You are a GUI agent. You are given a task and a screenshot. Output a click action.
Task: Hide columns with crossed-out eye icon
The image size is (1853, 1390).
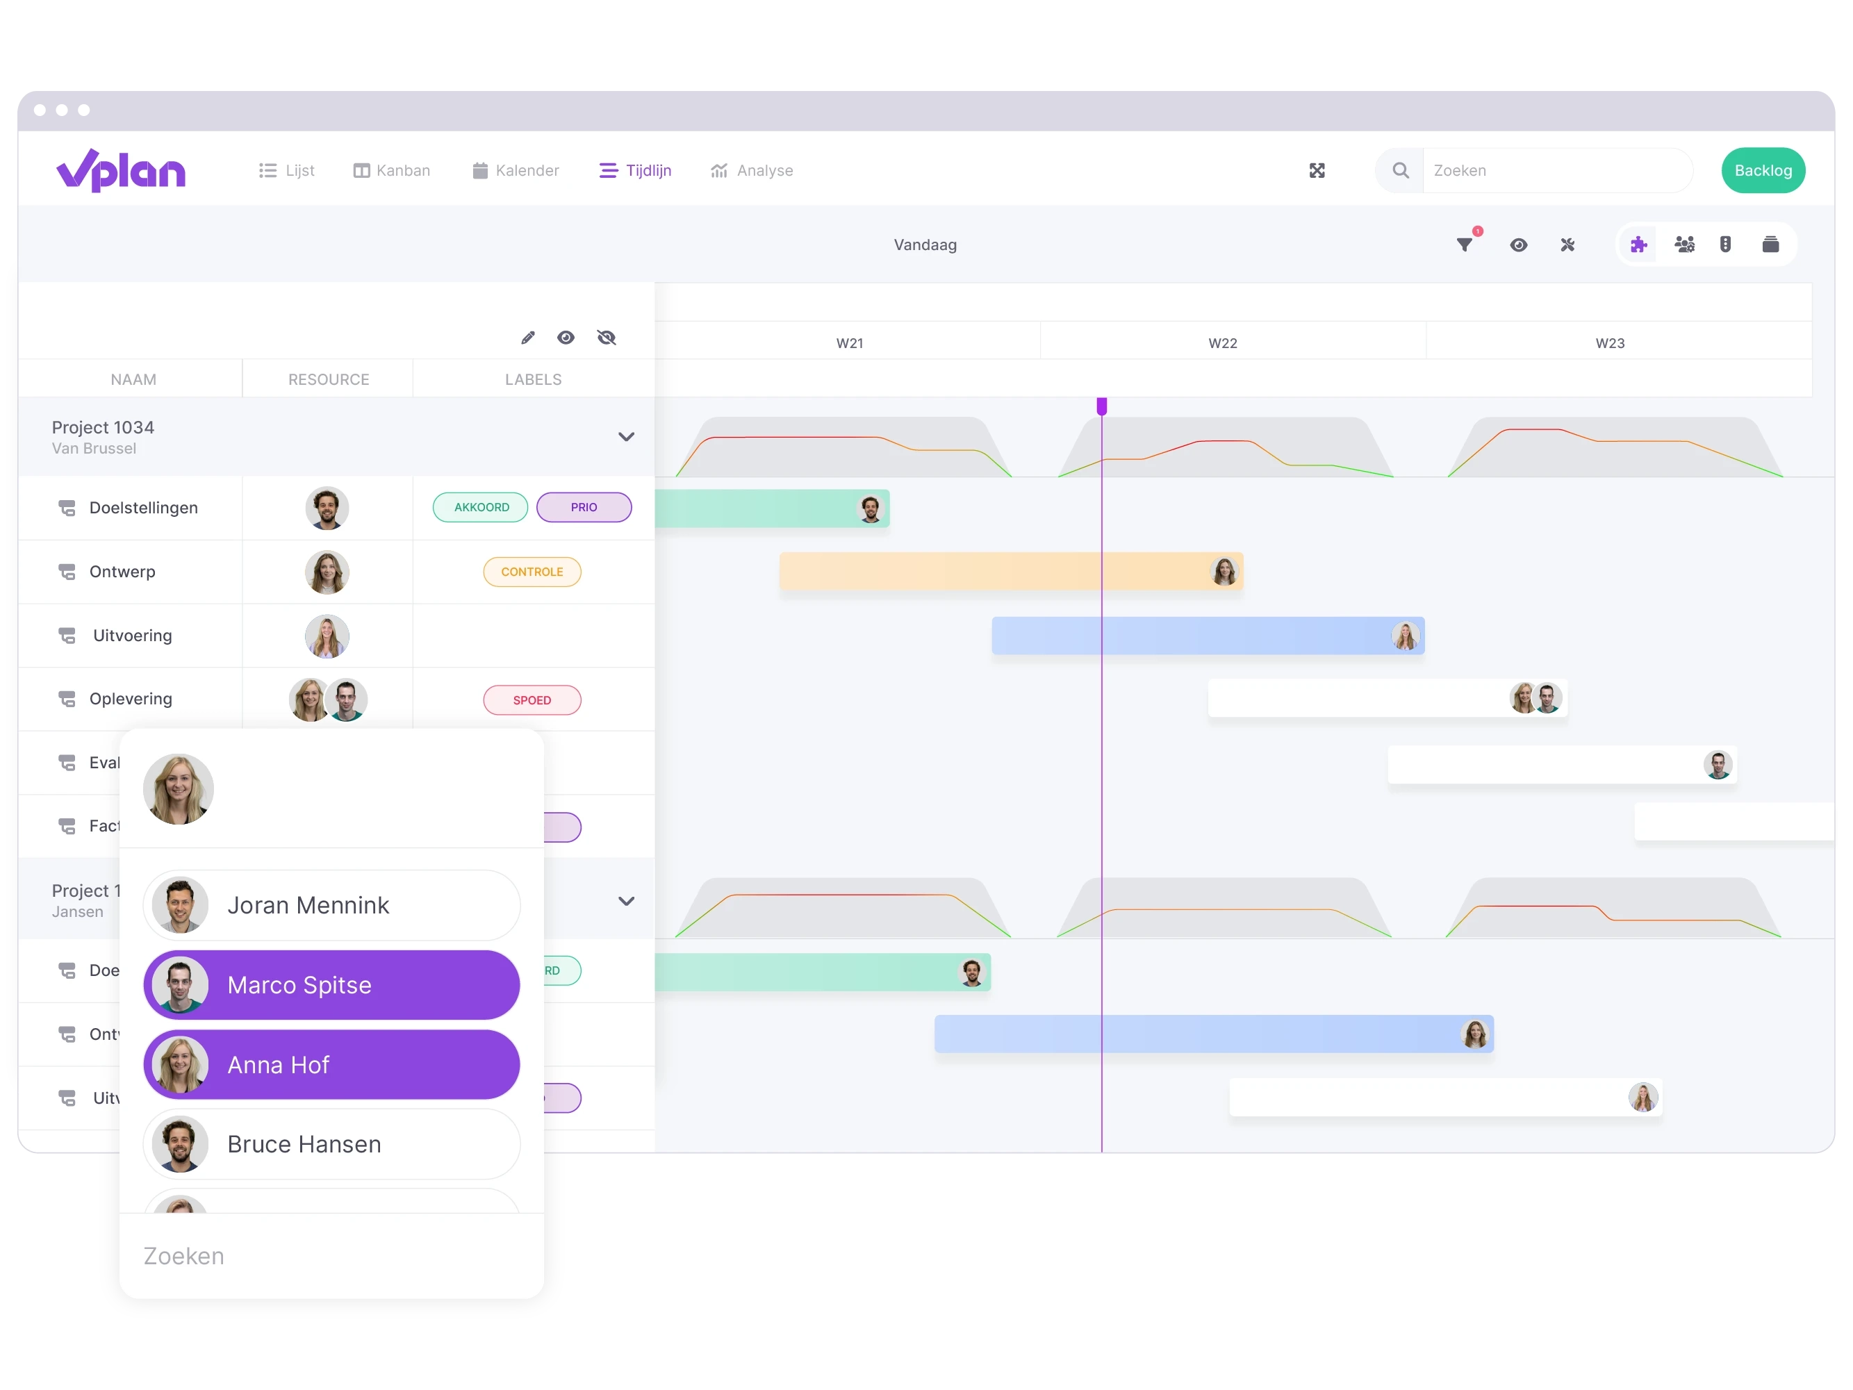(x=607, y=338)
